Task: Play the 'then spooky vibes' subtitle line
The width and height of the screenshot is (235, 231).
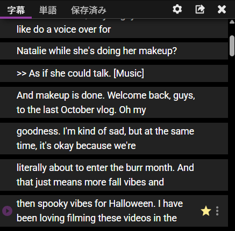Action: pyautogui.click(x=7, y=211)
